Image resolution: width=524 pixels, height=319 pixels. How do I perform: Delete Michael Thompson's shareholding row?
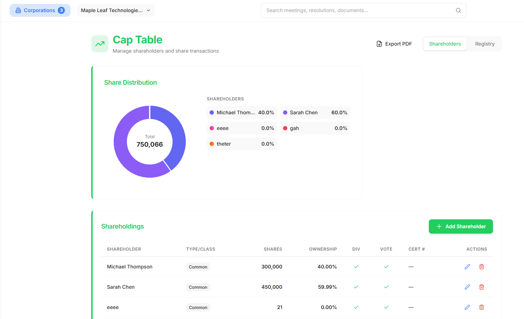click(482, 267)
